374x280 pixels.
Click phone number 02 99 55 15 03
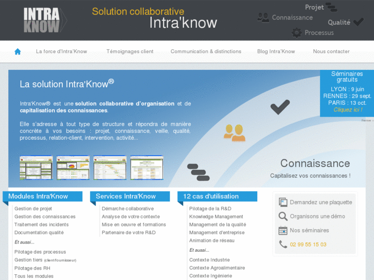(308, 245)
